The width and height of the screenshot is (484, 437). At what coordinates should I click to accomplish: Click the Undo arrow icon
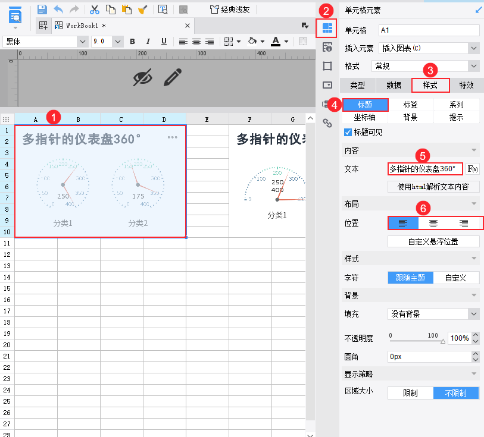coord(57,9)
